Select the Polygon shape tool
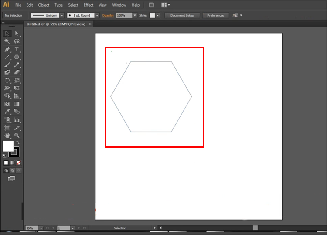 (17, 57)
